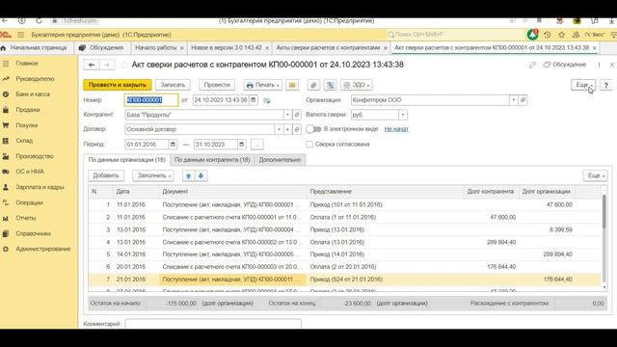Click the Провести и закрыть button
This screenshot has width=617, height=347.
click(x=118, y=85)
